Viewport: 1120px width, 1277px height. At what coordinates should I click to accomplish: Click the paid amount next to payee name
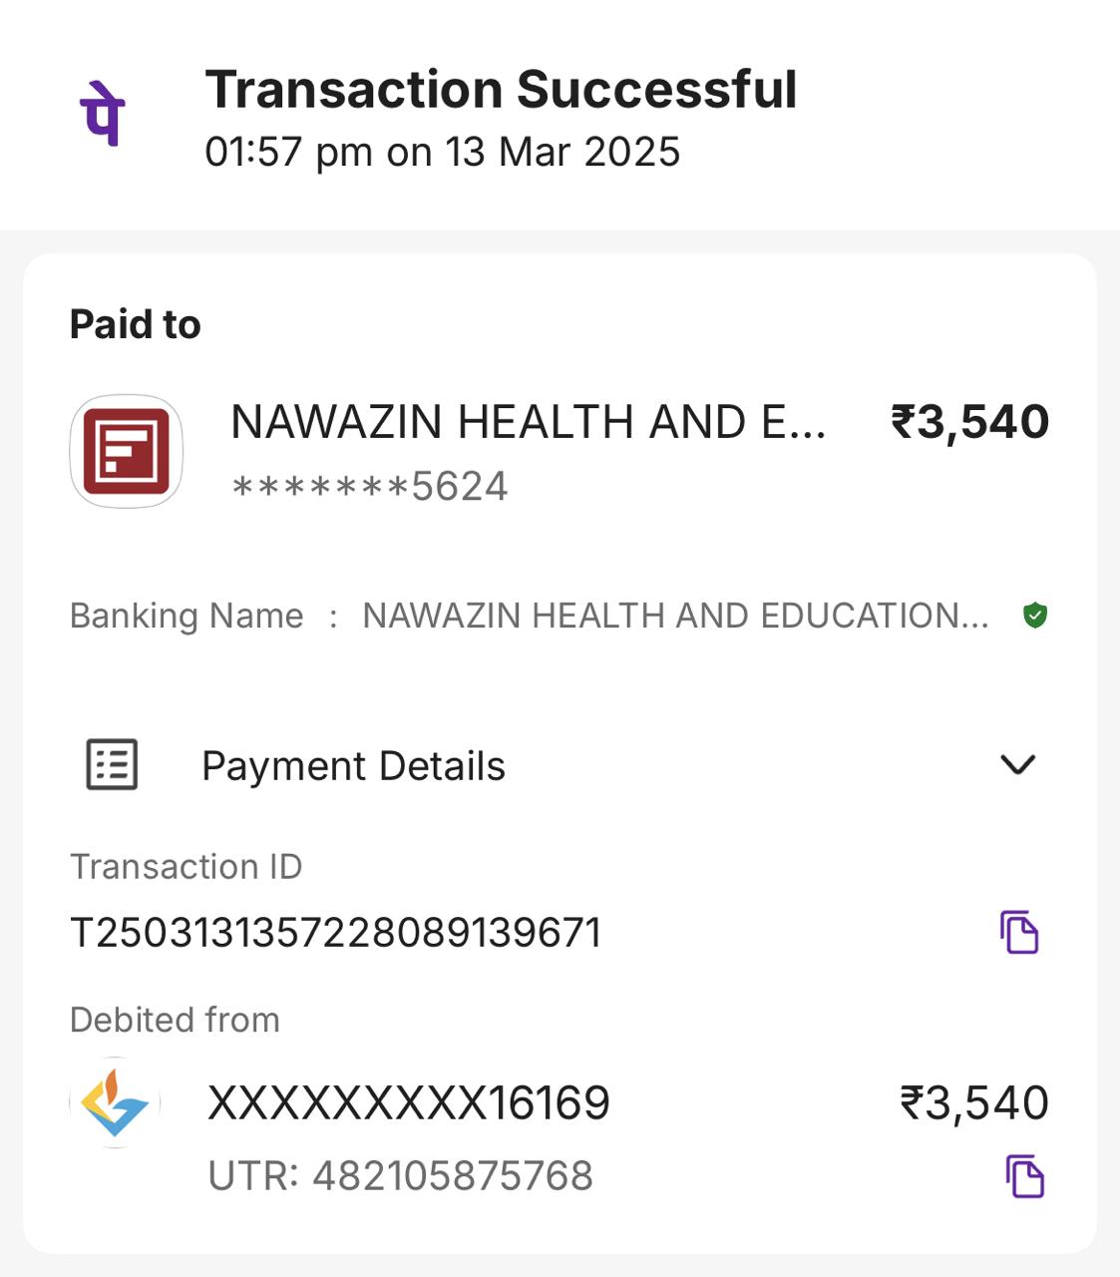pos(969,422)
